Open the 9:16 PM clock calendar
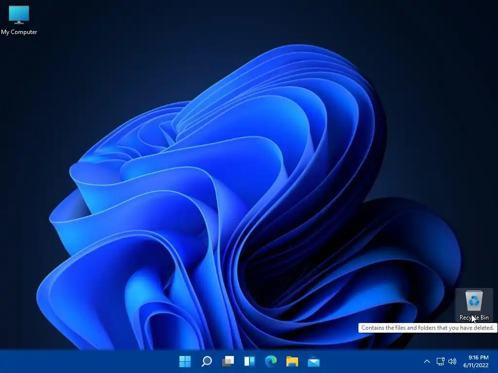 476,361
